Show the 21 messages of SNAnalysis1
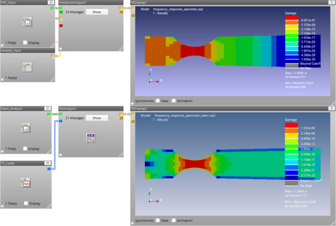Viewport: 336px width, 226px height. [97, 118]
